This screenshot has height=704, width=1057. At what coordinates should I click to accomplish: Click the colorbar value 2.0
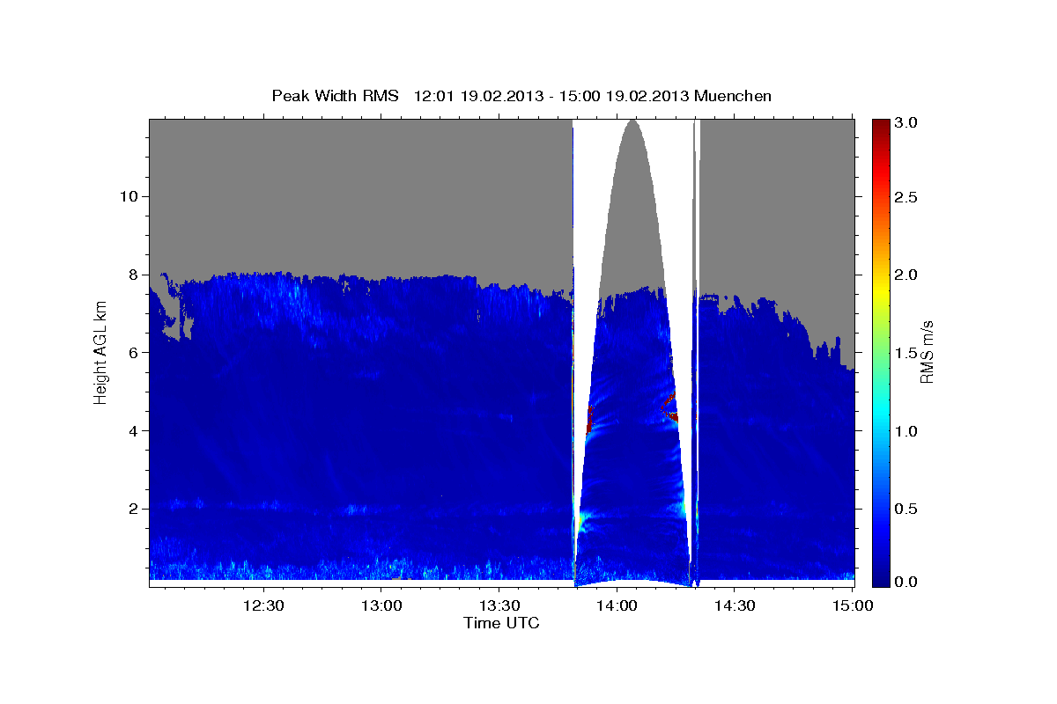coord(906,275)
